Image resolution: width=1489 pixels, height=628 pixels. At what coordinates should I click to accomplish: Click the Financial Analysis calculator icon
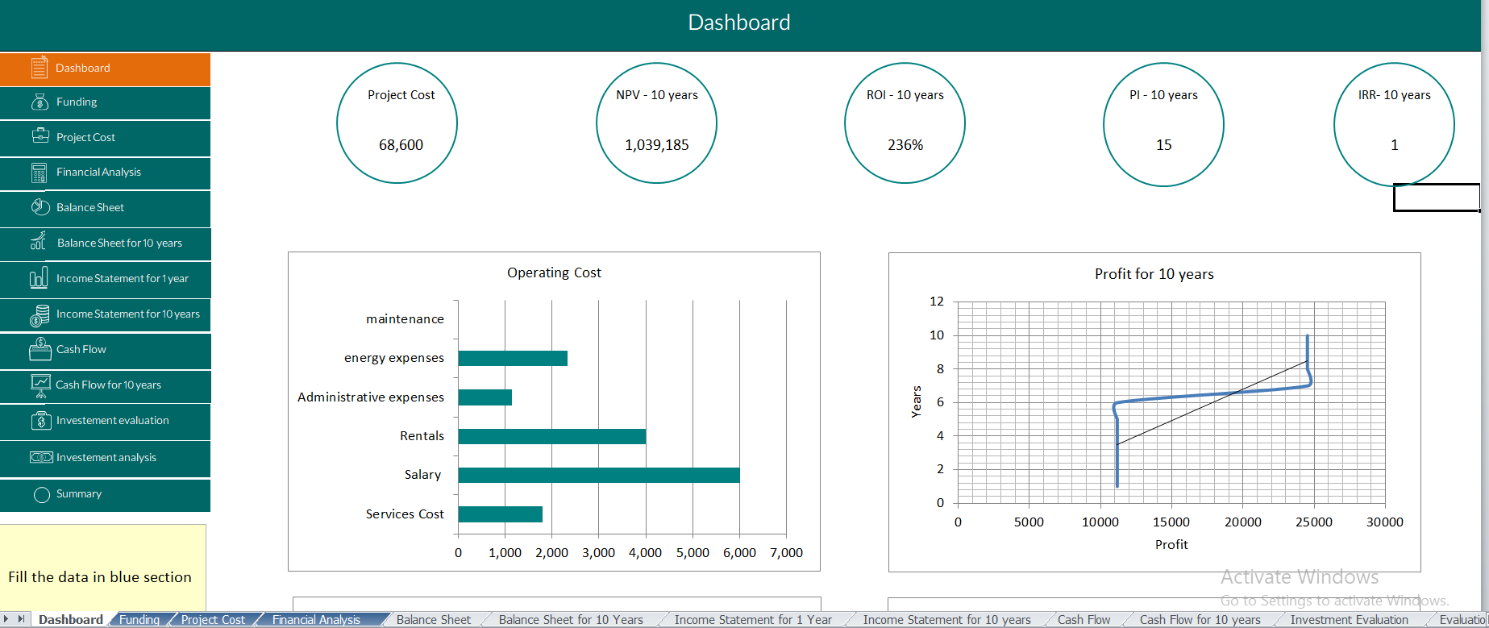click(39, 173)
